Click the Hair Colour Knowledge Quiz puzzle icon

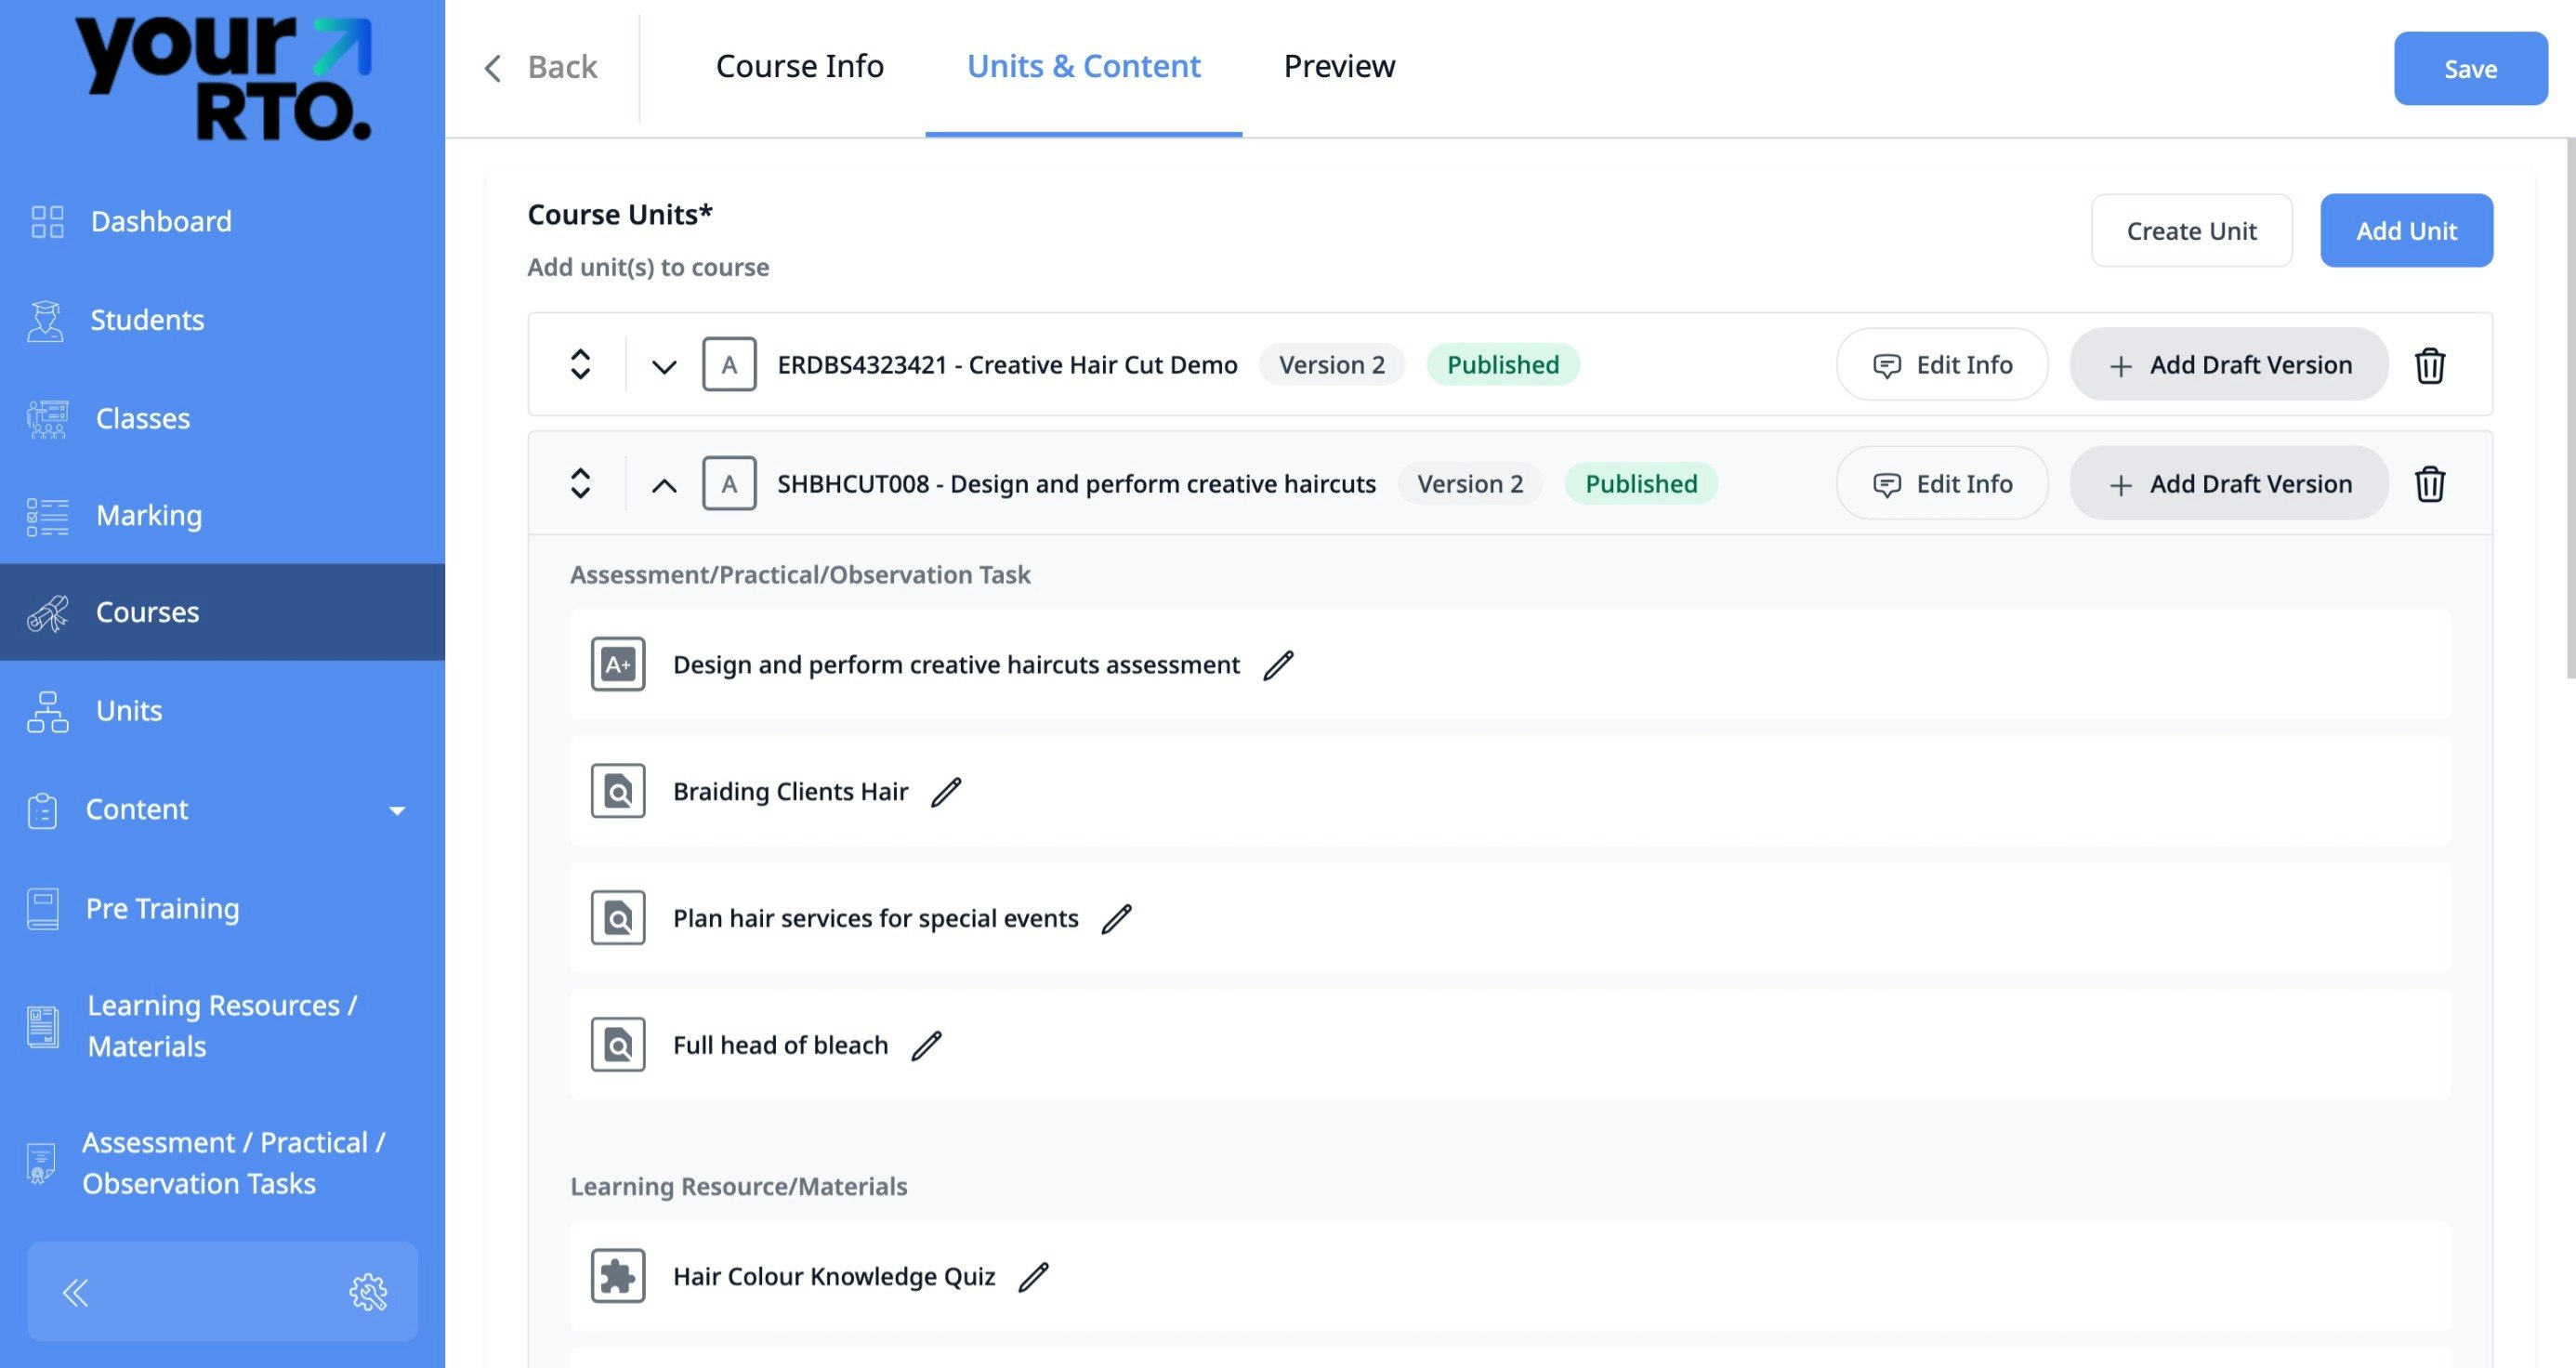coord(618,1276)
